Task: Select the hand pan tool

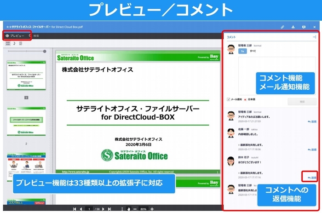Action: 128,209
